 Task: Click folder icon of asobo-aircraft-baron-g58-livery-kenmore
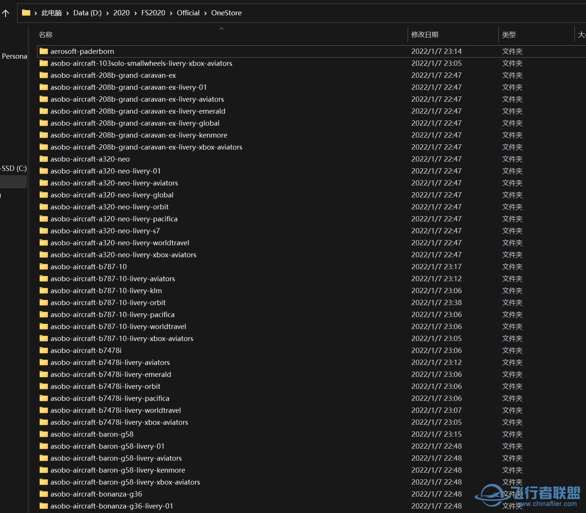[x=44, y=470]
